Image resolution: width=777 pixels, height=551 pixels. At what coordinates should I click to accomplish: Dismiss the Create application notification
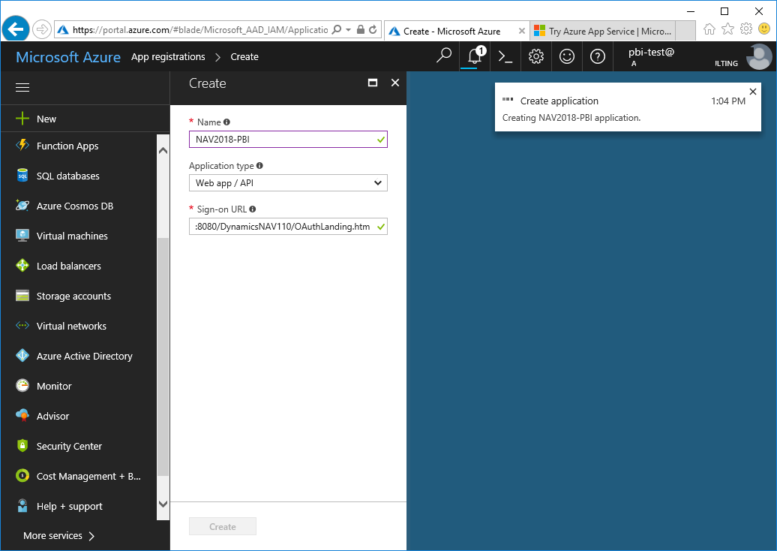coord(753,92)
